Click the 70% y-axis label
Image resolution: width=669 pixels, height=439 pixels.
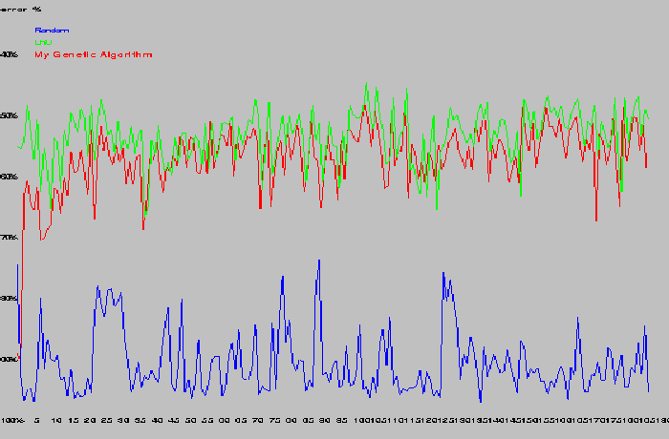click(9, 238)
